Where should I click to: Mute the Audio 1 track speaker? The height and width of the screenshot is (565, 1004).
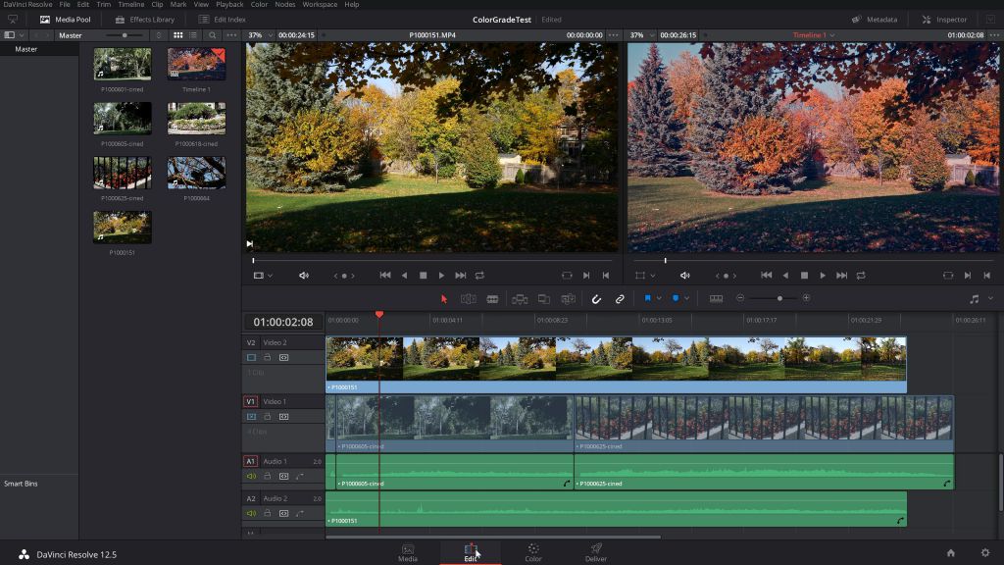point(251,476)
